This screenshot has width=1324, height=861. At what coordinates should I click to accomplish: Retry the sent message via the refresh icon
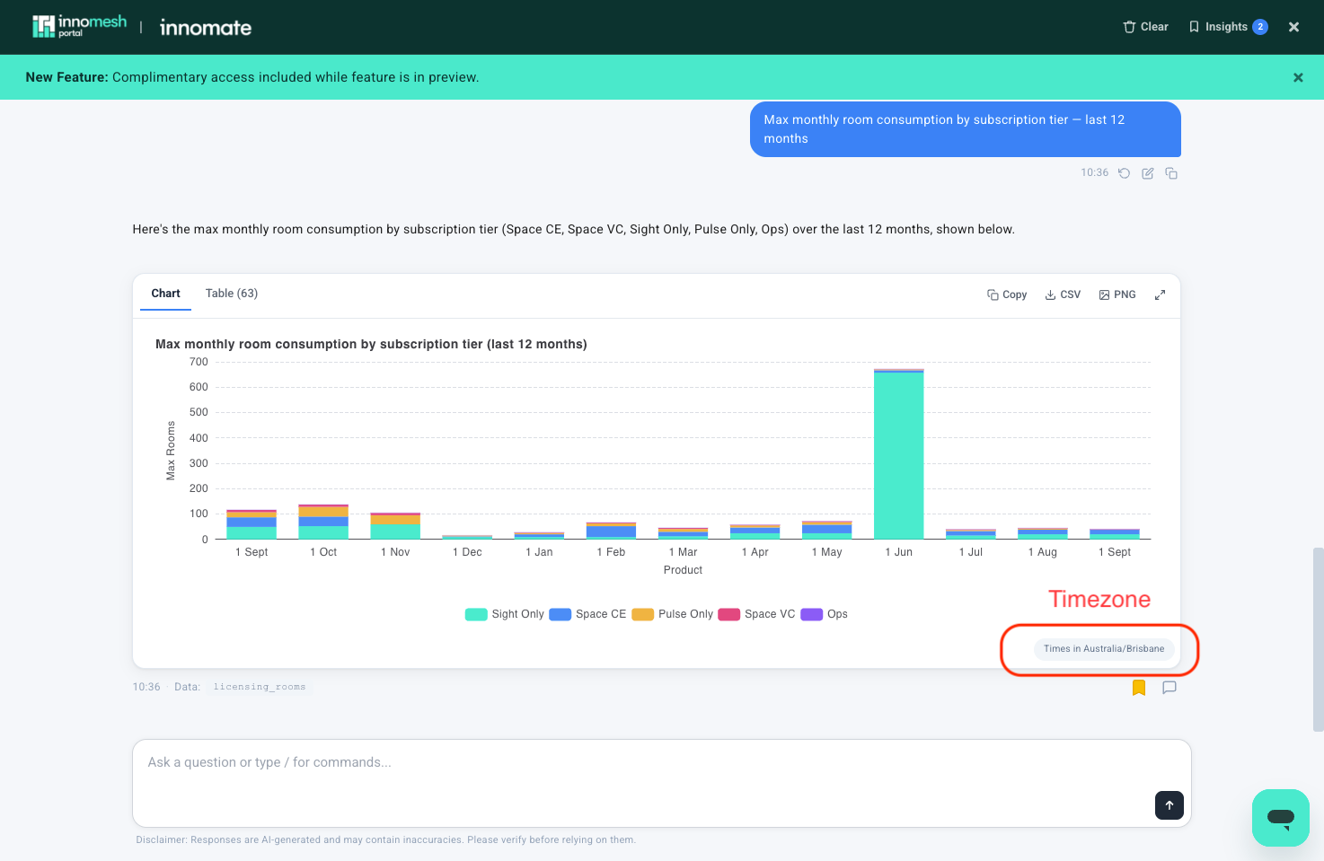click(1124, 173)
